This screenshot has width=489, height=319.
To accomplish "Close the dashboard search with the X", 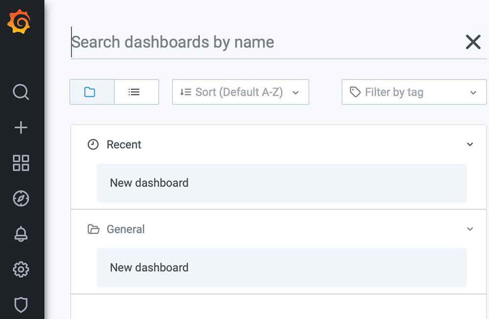I will tap(473, 42).
